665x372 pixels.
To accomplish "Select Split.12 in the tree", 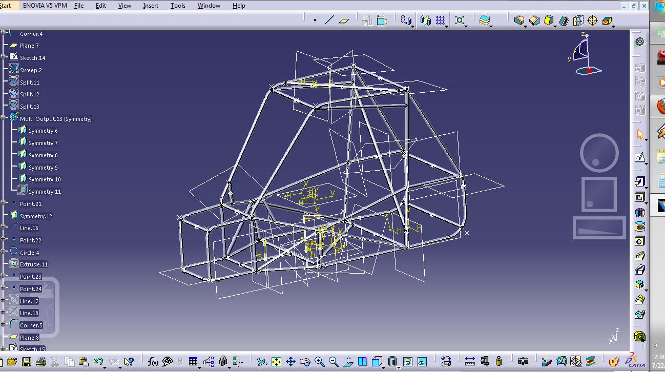I will [30, 94].
